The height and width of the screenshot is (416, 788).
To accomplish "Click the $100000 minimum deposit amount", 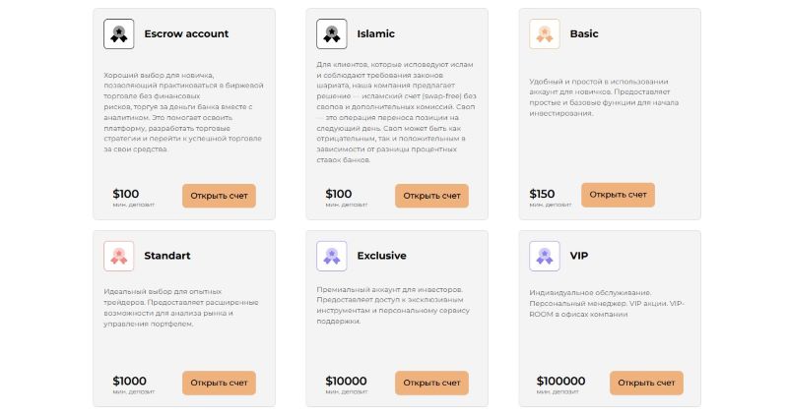I will (560, 381).
